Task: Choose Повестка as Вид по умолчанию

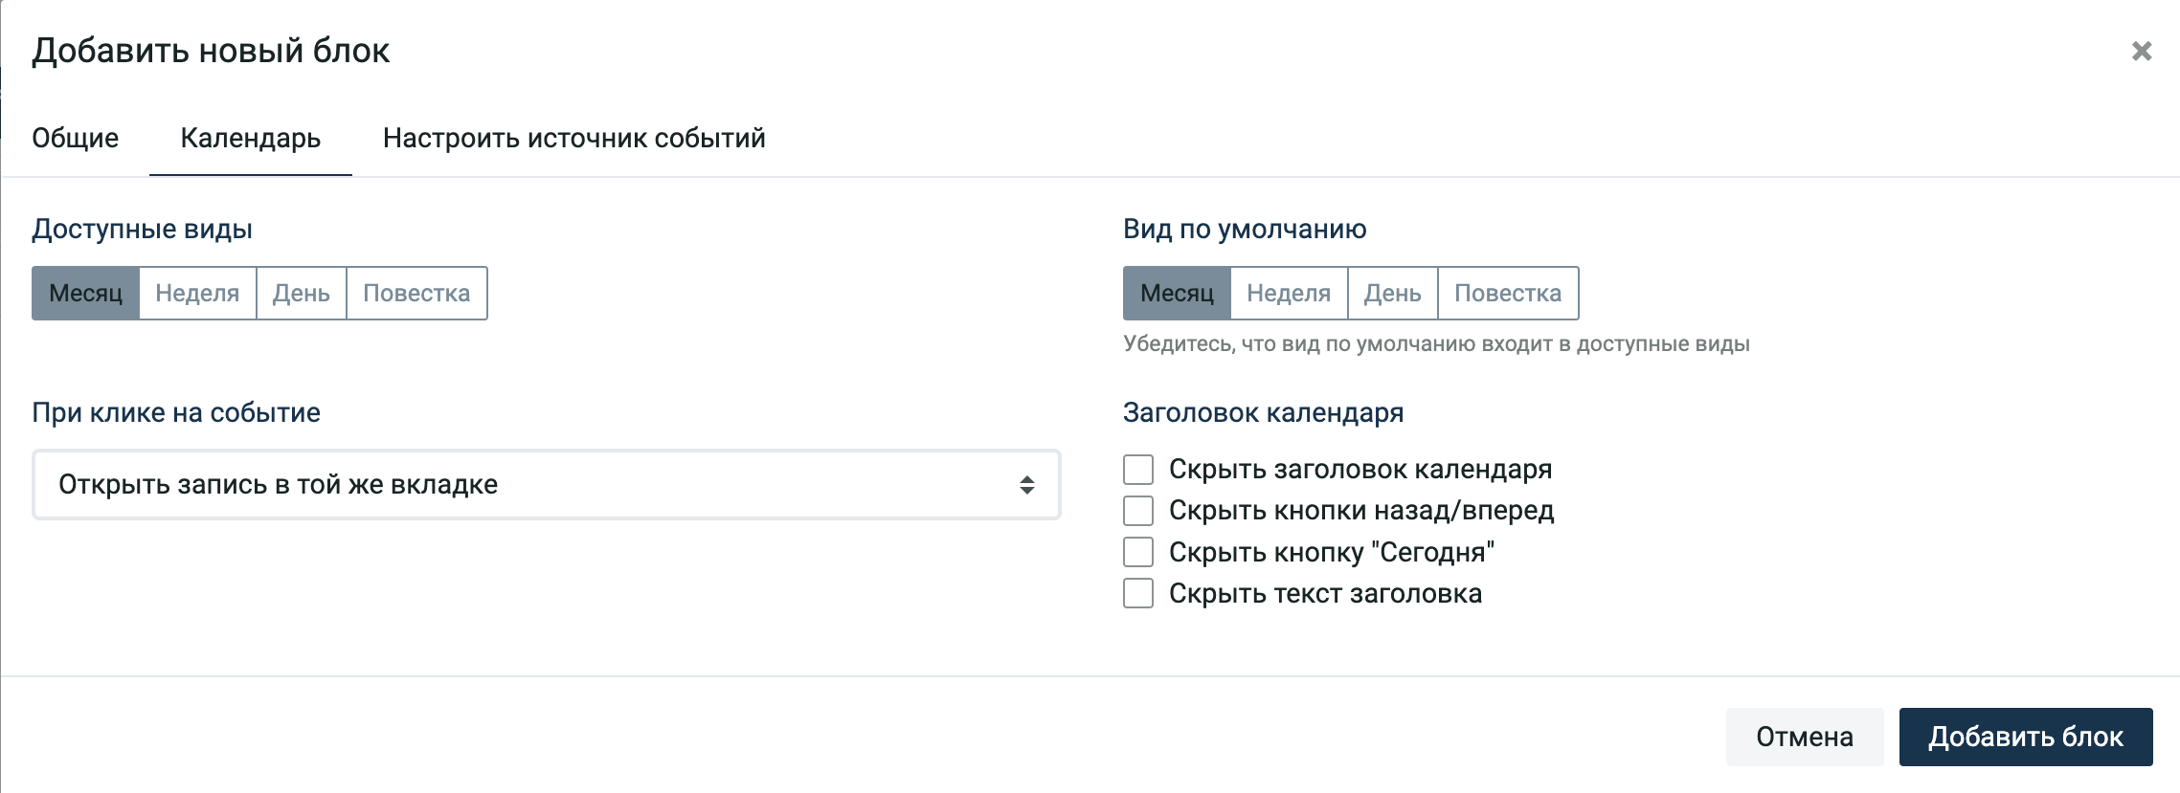Action: click(x=1508, y=293)
